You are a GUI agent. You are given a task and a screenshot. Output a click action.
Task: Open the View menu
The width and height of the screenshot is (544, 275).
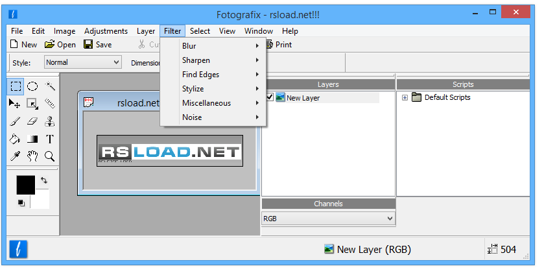[227, 31]
